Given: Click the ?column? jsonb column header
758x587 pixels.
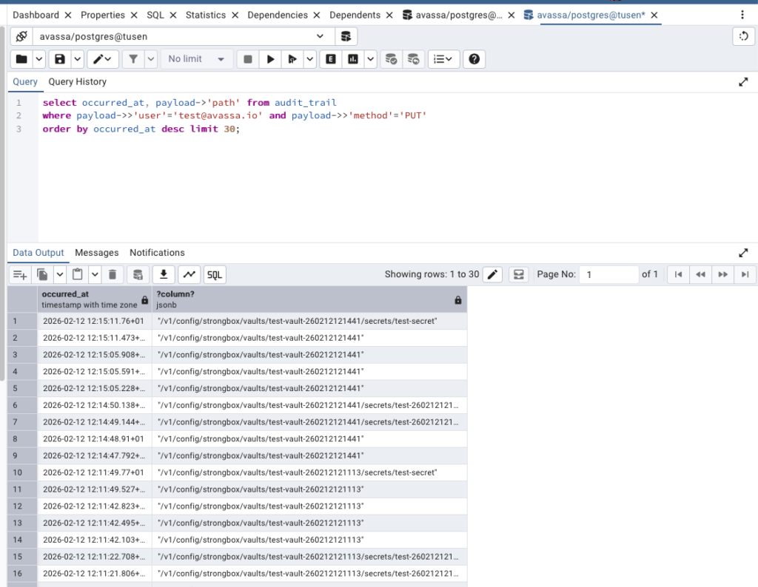Looking at the screenshot, I should pyautogui.click(x=309, y=299).
